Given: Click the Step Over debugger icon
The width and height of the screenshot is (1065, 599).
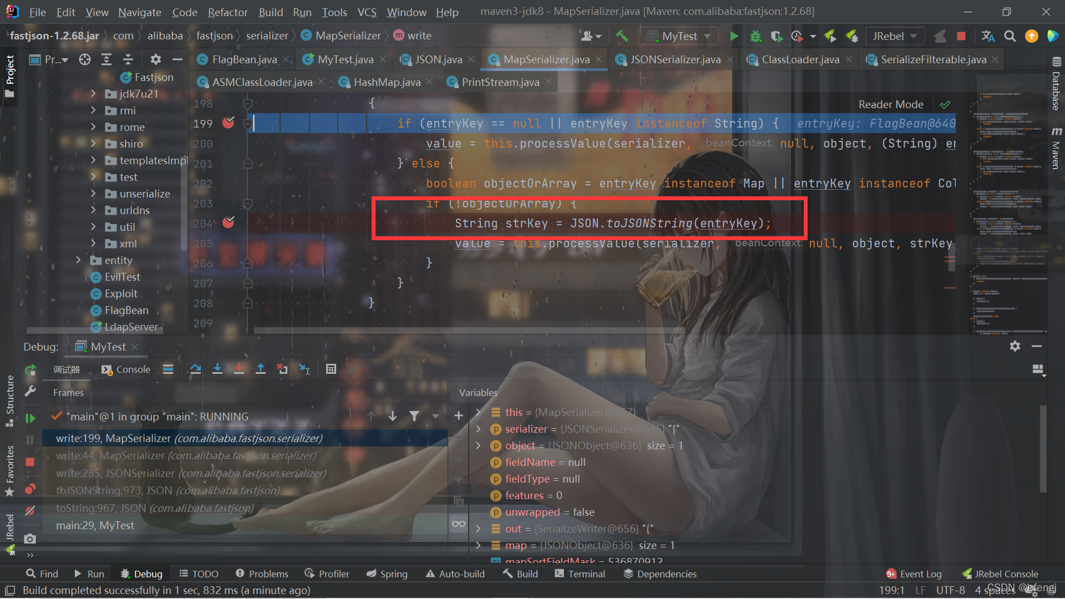Looking at the screenshot, I should coord(195,369).
